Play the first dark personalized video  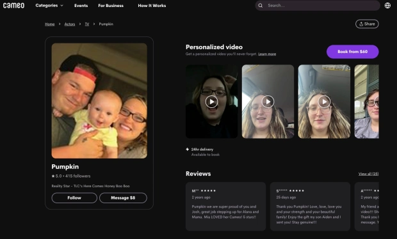pos(211,102)
